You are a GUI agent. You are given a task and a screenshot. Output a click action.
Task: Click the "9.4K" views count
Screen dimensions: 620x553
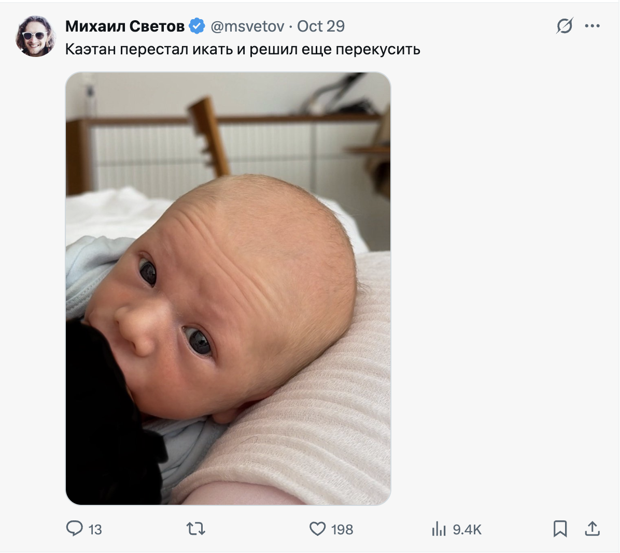[467, 530]
